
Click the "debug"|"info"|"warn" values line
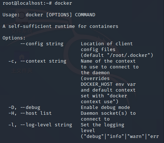tap(120, 136)
